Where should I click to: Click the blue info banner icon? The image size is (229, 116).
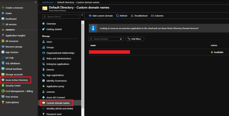(93, 28)
